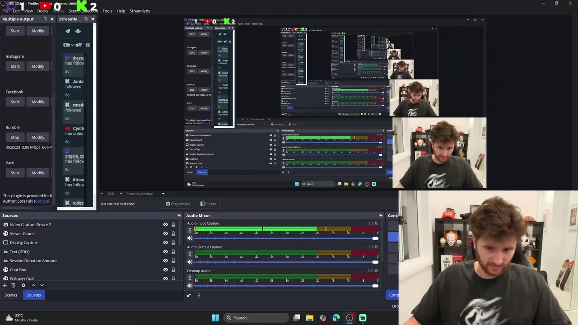Open the Docks menu
Image resolution: width=578 pixels, height=325 pixels.
pos(42,11)
